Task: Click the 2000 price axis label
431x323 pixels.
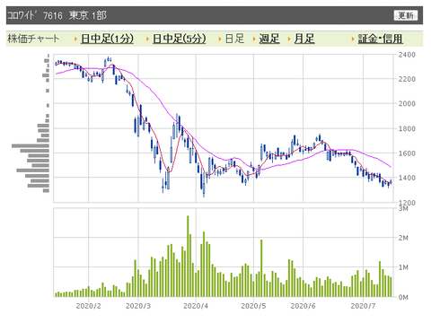Action: click(407, 104)
